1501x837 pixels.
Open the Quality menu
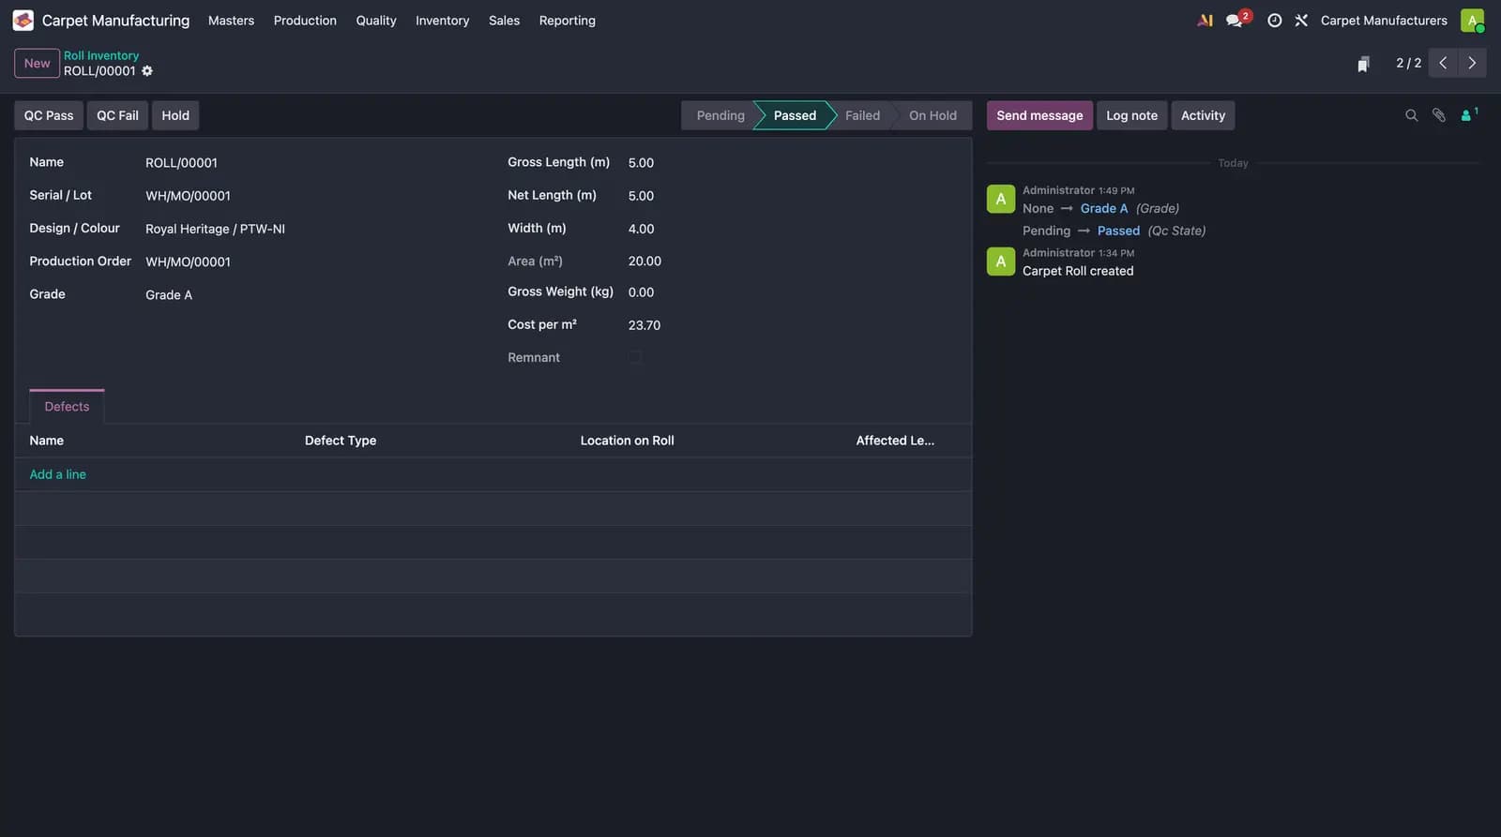pos(376,21)
